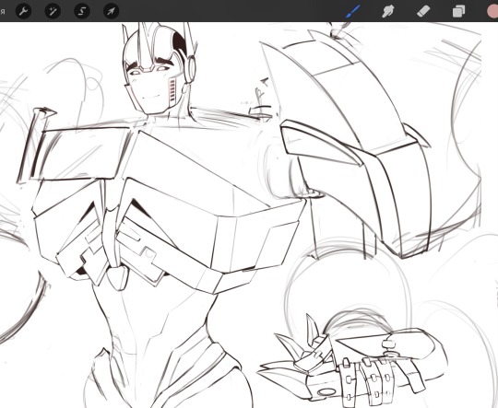
Task: Select the Eraser tool
Action: pyautogui.click(x=423, y=12)
